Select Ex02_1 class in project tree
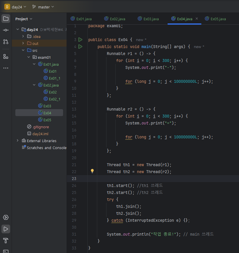The width and height of the screenshot is (239, 253). click(52, 99)
